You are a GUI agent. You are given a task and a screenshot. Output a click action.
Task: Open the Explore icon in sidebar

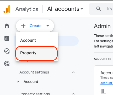[7, 51]
